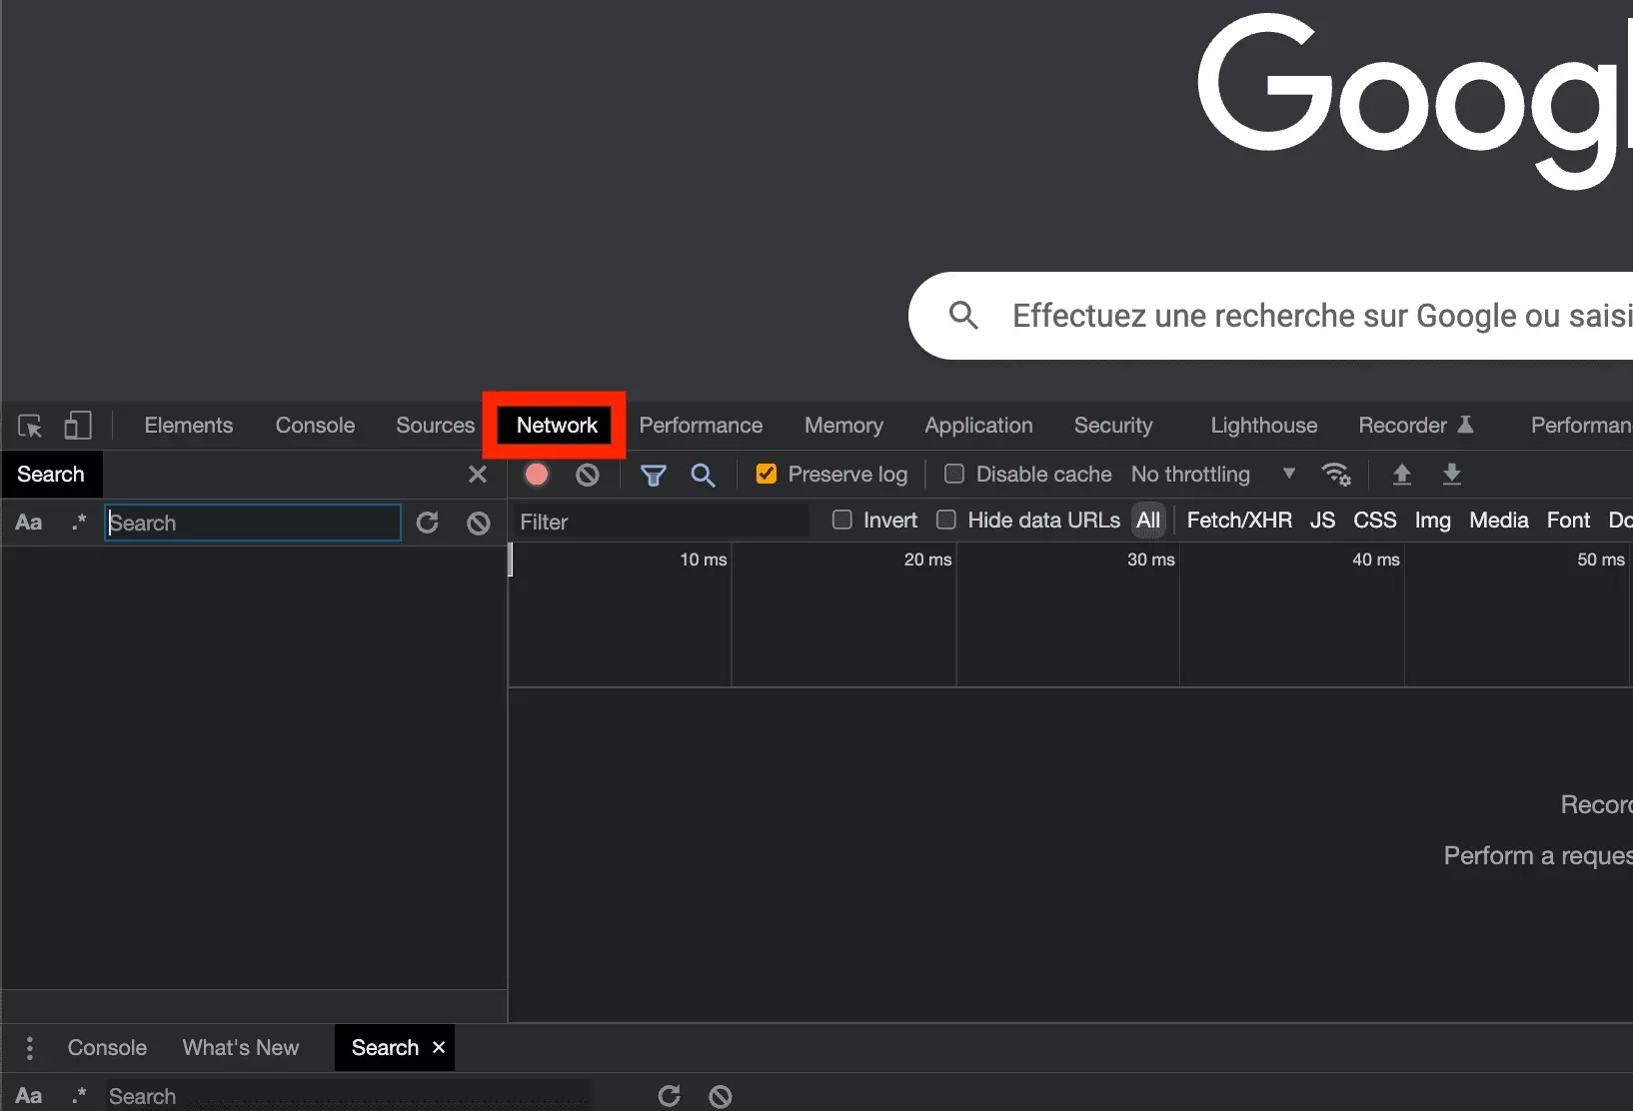Export HAR file with download arrow

click(x=1452, y=475)
